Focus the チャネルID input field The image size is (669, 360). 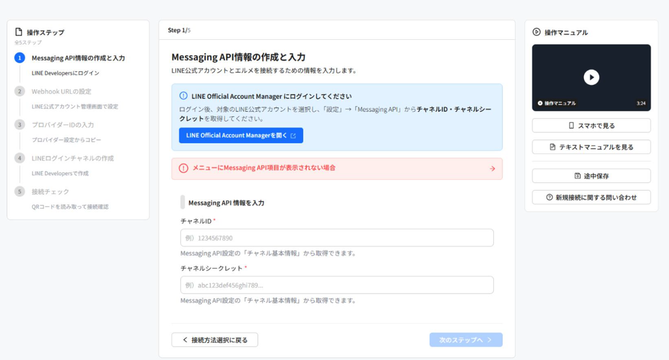click(337, 238)
